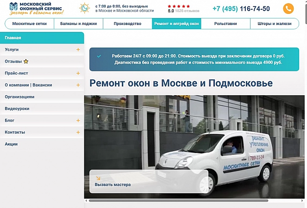Expand the Прайс-лист plus icon

[x=78, y=73]
